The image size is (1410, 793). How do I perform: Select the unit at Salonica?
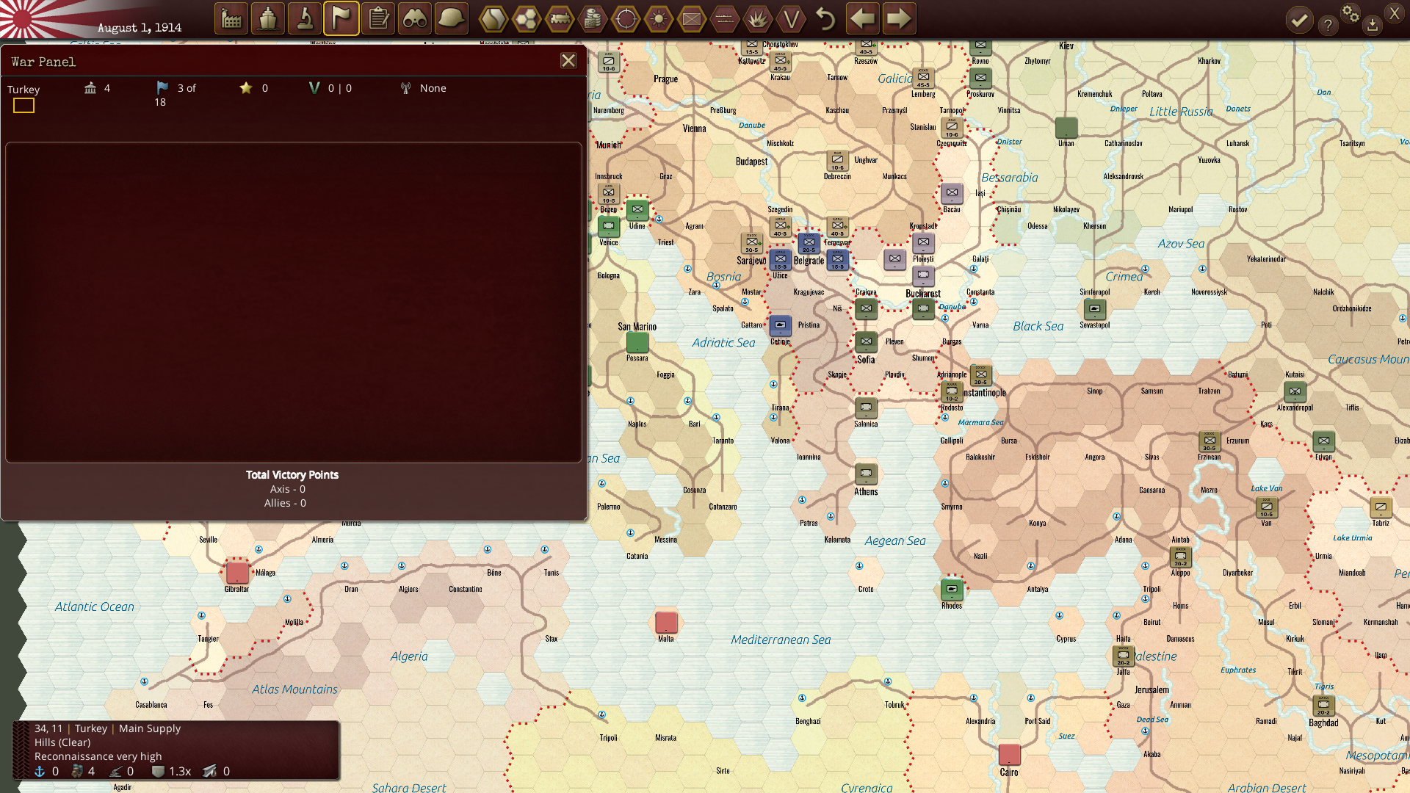pos(866,408)
